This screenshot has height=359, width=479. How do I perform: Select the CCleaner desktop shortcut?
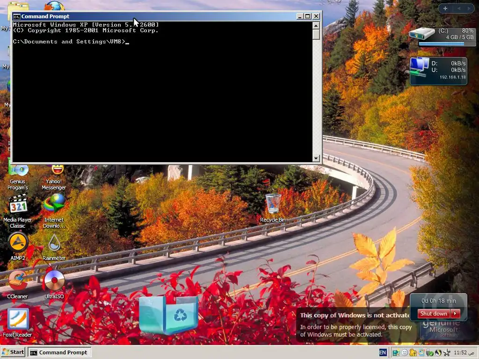(x=17, y=285)
